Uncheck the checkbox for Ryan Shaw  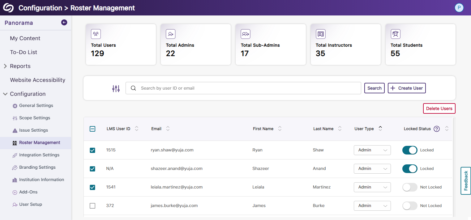[92, 150]
